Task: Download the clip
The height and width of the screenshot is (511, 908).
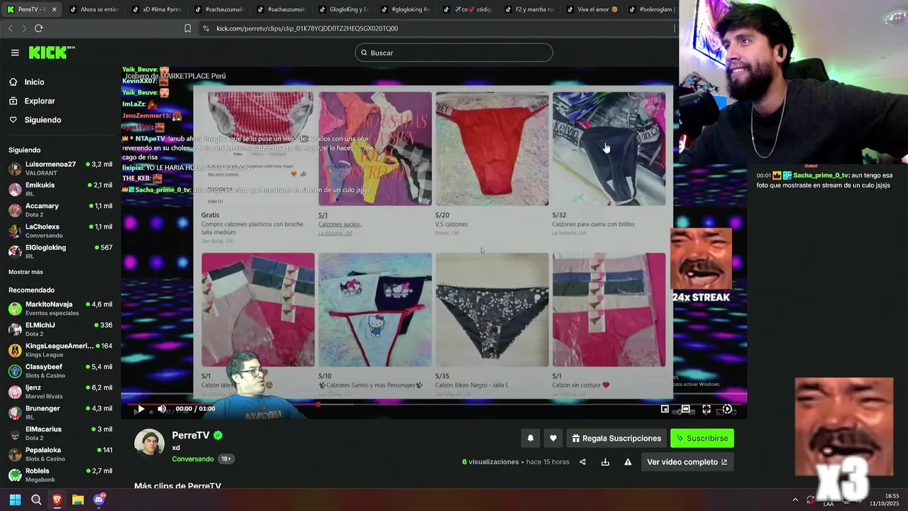Action: tap(605, 462)
